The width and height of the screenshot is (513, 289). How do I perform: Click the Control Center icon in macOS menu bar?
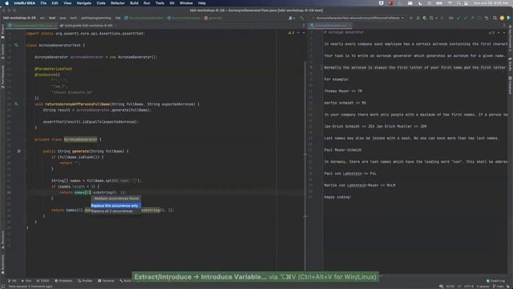(467, 3)
